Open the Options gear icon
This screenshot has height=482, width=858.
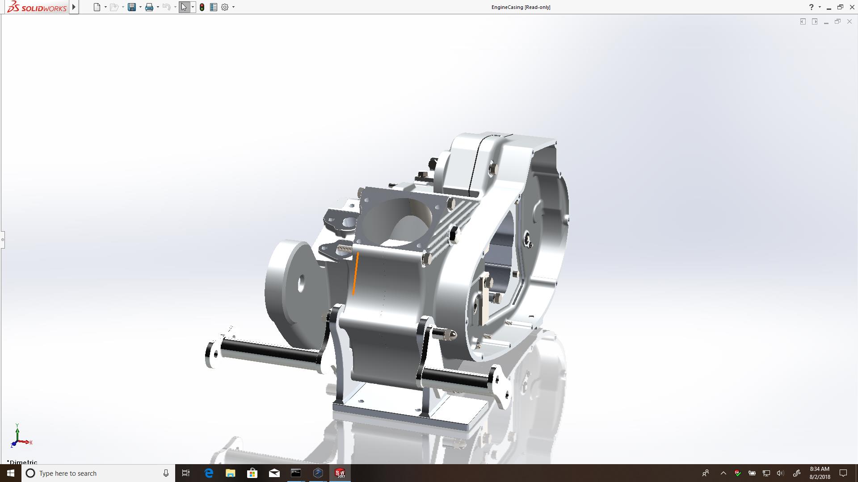tap(225, 7)
